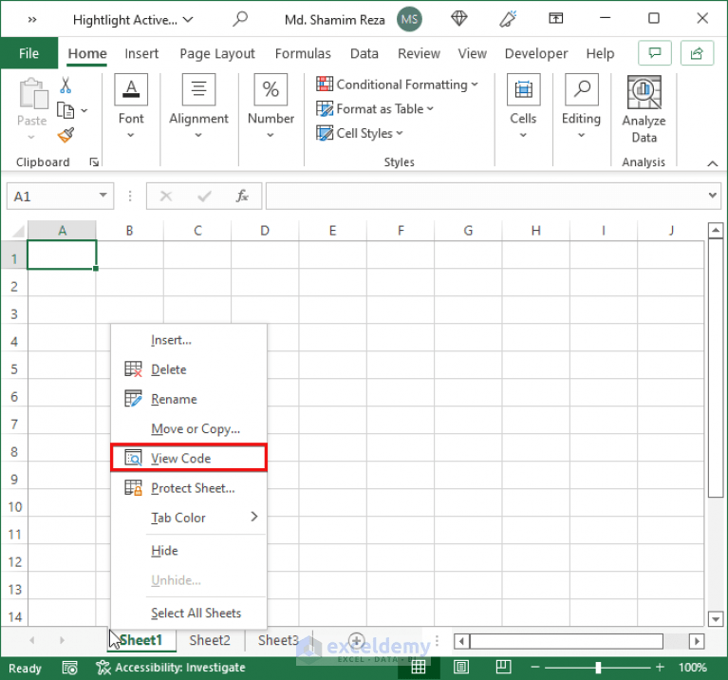The height and width of the screenshot is (680, 728).
Task: Switch to Normal view icon
Action: pos(419,667)
